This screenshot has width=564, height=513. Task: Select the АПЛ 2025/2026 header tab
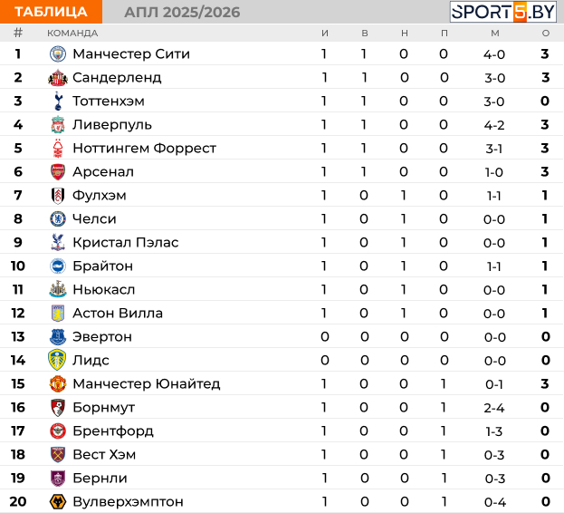pos(182,13)
